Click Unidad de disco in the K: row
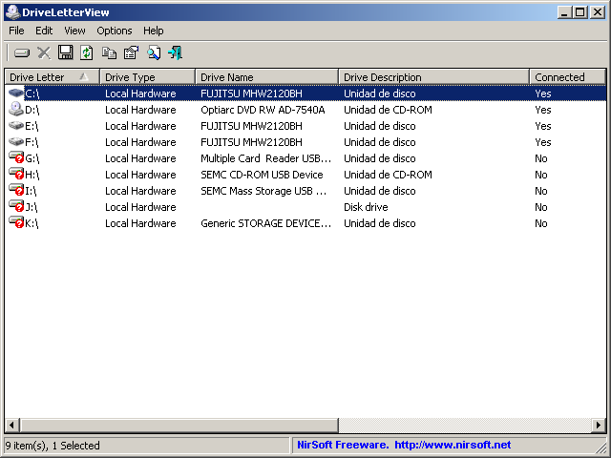Viewport: 611px width, 458px height. [x=380, y=223]
